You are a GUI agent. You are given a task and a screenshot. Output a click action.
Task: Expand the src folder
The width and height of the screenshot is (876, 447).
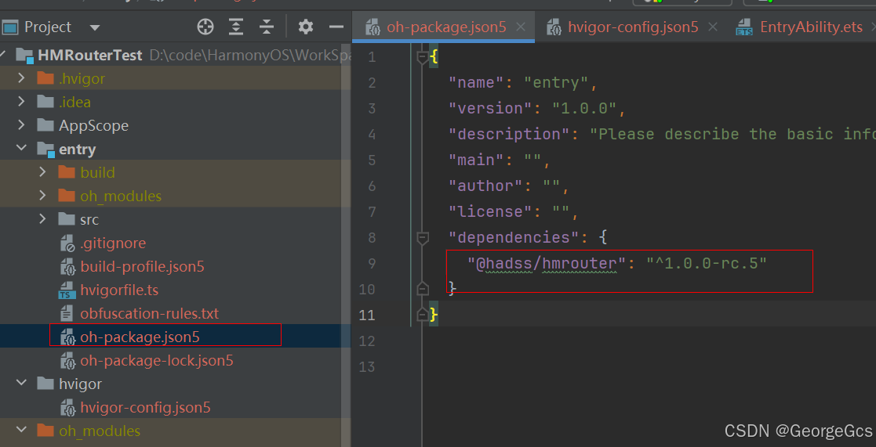click(42, 219)
